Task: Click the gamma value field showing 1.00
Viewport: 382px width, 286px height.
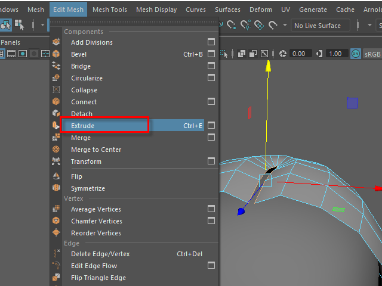Action: (x=335, y=54)
